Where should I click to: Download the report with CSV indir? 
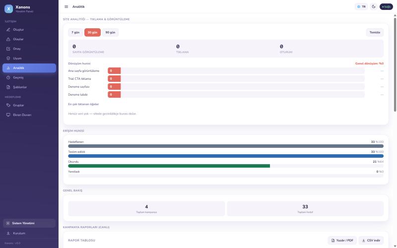tap(371, 241)
